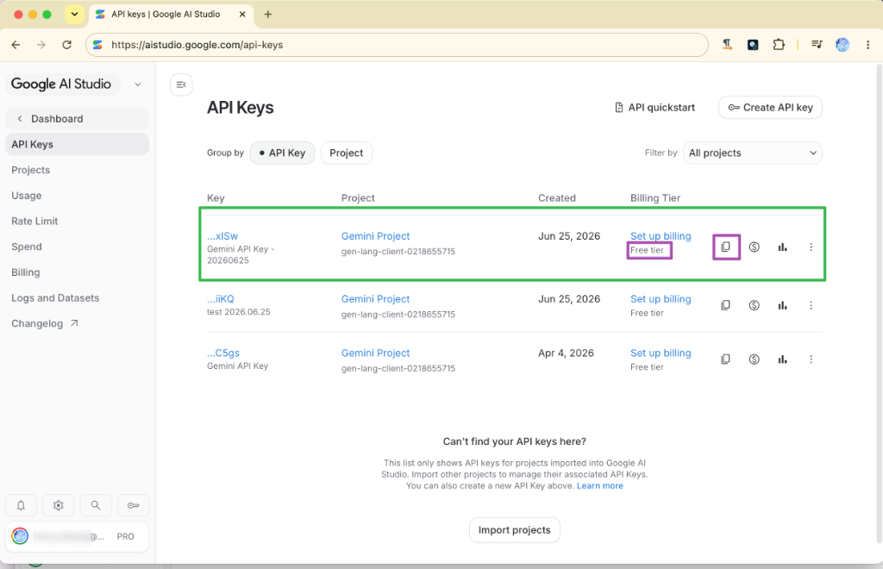View usage chart for ...C5gs key

click(783, 359)
